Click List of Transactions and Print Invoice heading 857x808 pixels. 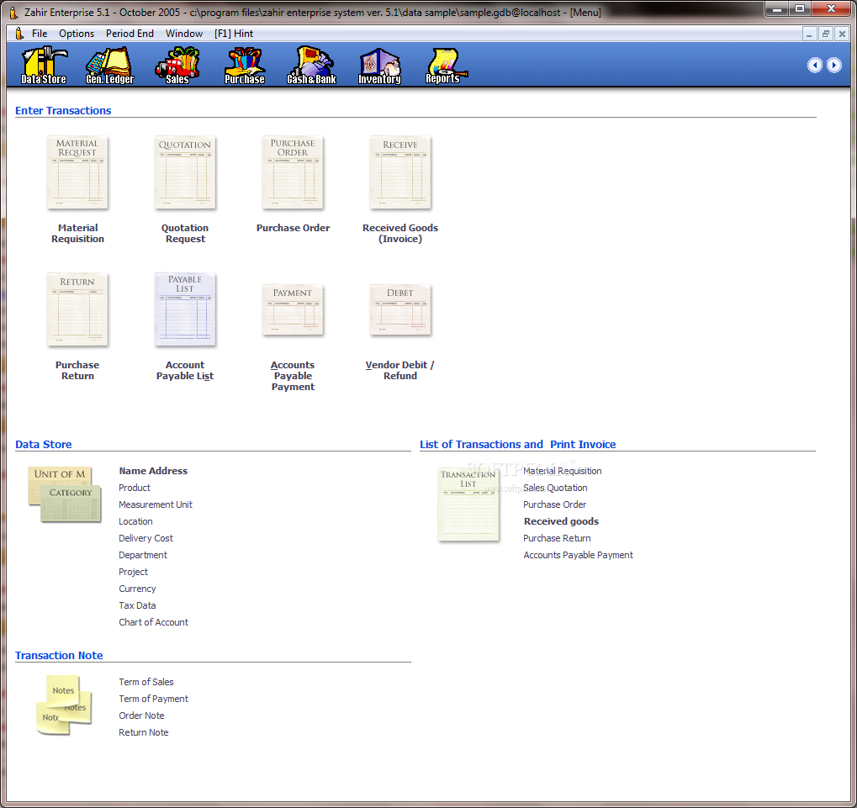click(x=517, y=445)
